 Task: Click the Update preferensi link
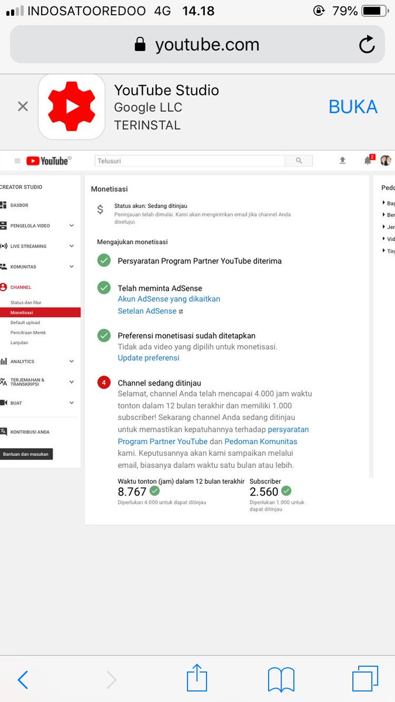tap(149, 358)
